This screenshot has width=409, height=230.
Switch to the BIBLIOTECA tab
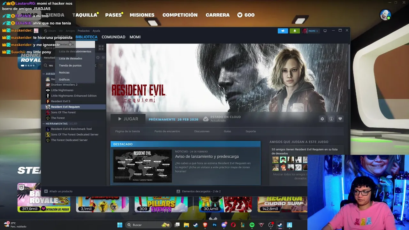point(86,37)
